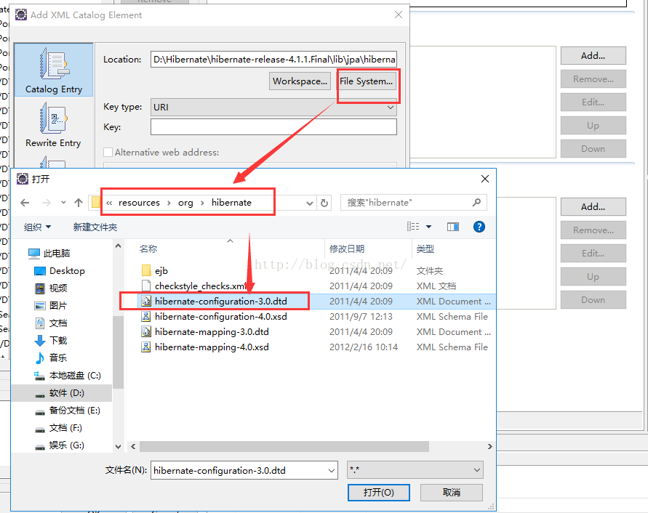This screenshot has width=648, height=513.
Task: Open the blue help icon
Action: (x=479, y=227)
